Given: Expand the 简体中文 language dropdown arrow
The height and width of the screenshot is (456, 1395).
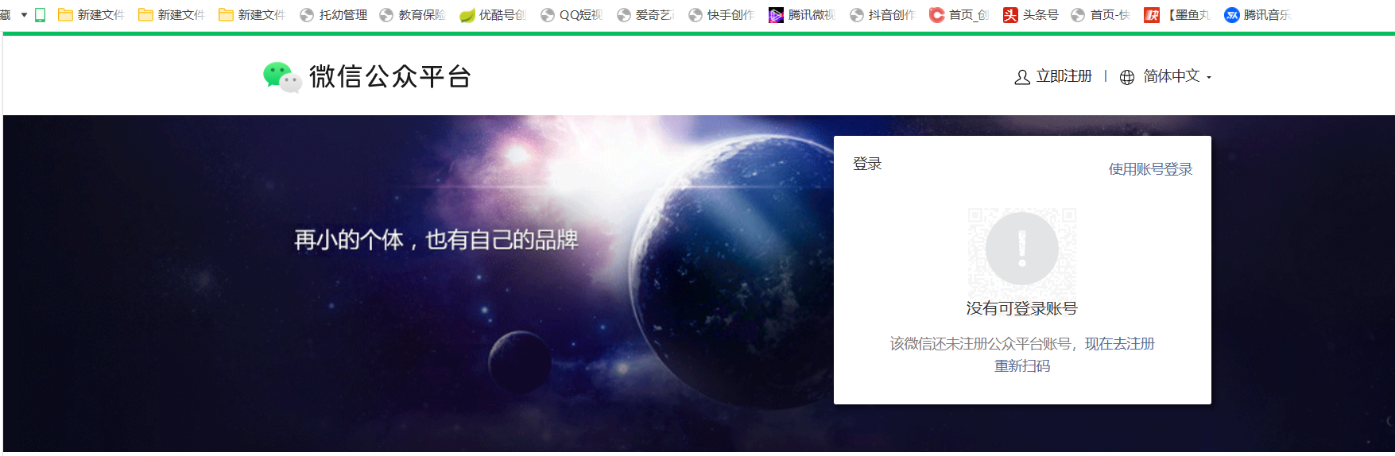Looking at the screenshot, I should 1209,78.
